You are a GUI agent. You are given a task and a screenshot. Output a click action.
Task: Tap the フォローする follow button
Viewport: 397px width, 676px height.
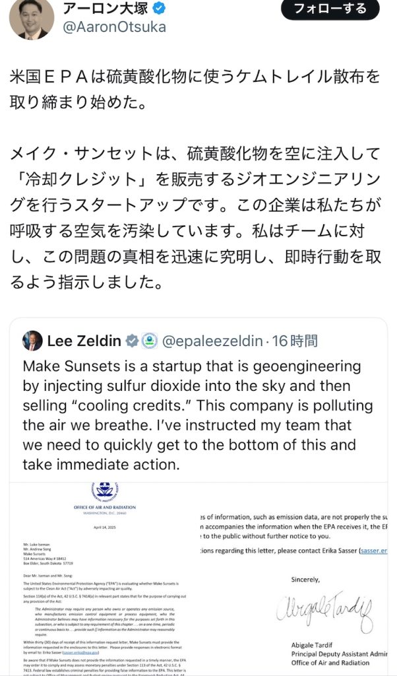(x=330, y=9)
